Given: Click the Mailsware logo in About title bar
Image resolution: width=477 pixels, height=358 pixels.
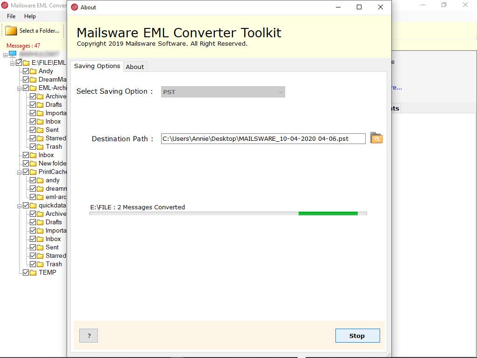Looking at the screenshot, I should coord(75,7).
